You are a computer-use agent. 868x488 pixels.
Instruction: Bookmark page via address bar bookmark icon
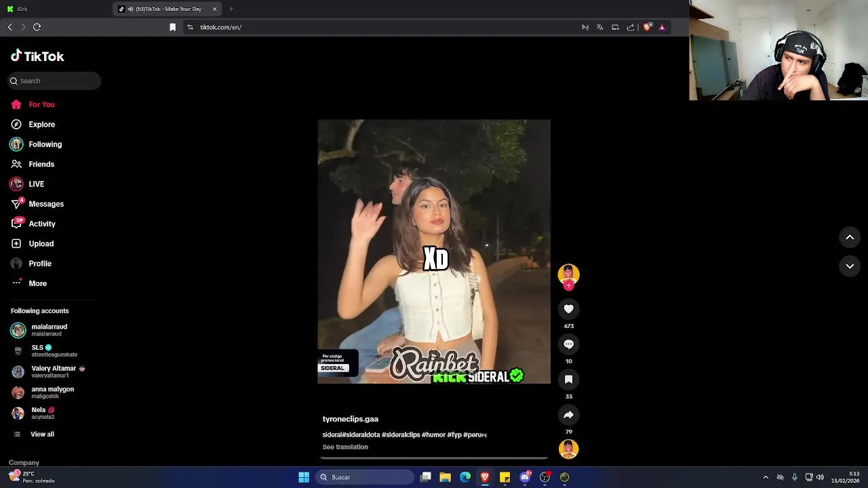[173, 27]
